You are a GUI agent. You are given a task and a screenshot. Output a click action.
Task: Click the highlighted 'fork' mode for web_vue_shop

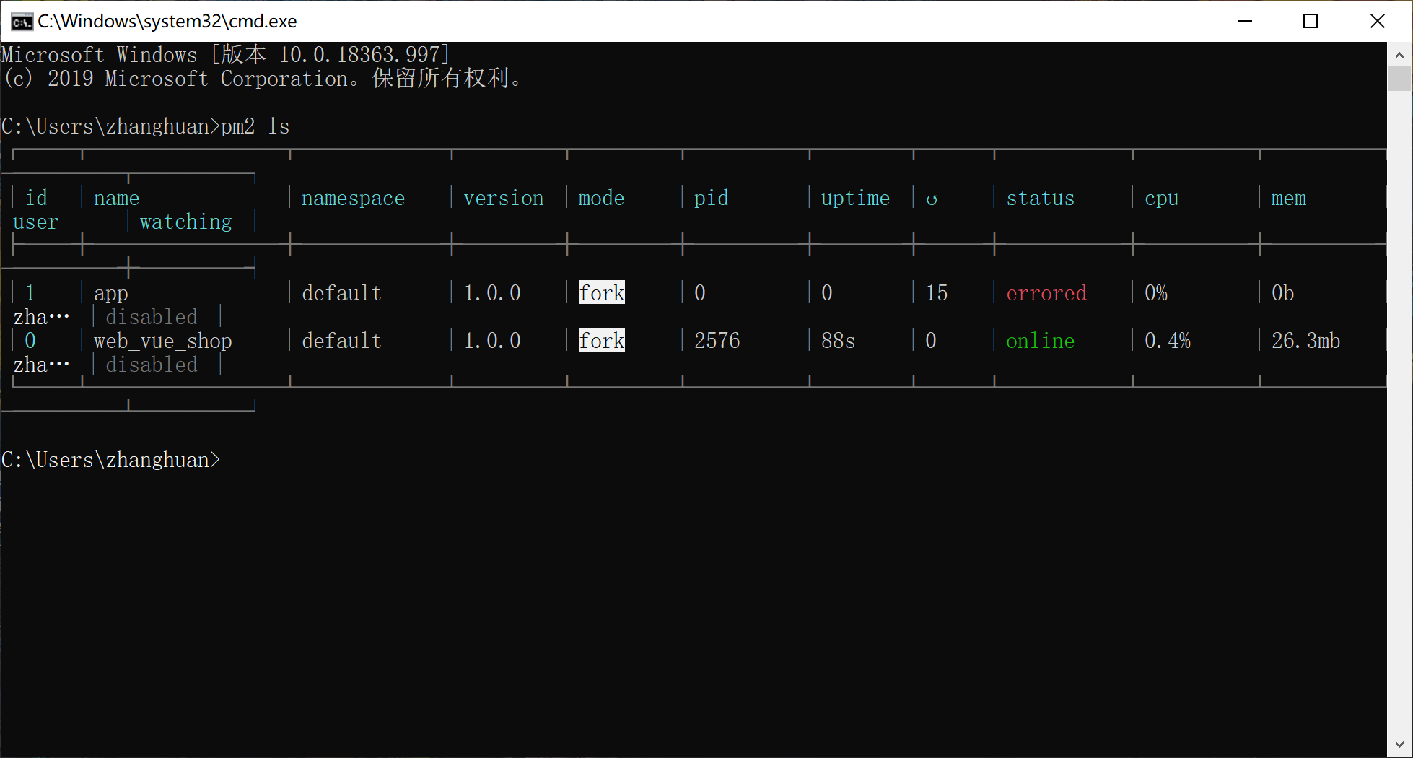point(602,340)
